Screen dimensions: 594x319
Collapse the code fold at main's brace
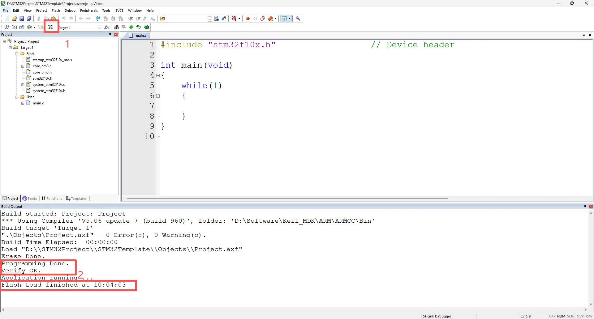pos(158,75)
